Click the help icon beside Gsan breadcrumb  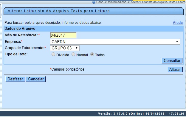coord(94,2)
